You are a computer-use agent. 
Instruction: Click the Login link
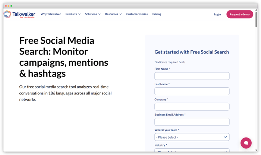click(217, 14)
